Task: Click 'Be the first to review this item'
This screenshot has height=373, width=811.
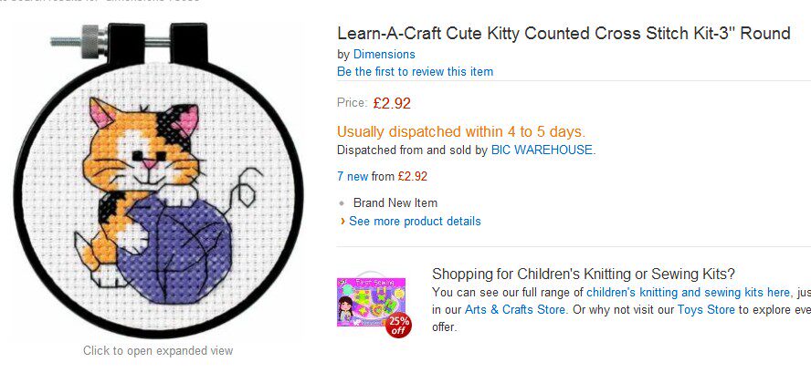Action: [415, 71]
